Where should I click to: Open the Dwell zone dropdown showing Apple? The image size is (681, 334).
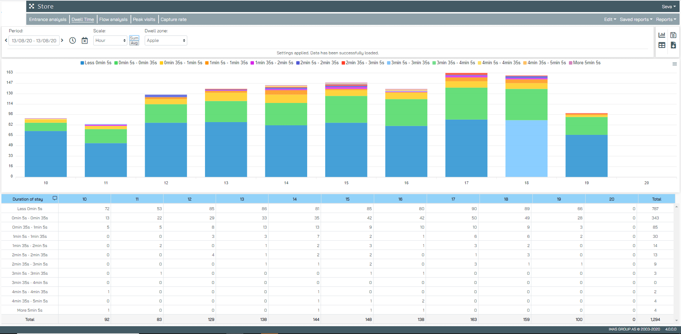166,40
